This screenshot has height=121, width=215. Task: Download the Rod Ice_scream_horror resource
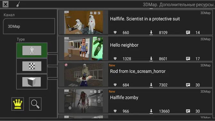pos(151,85)
